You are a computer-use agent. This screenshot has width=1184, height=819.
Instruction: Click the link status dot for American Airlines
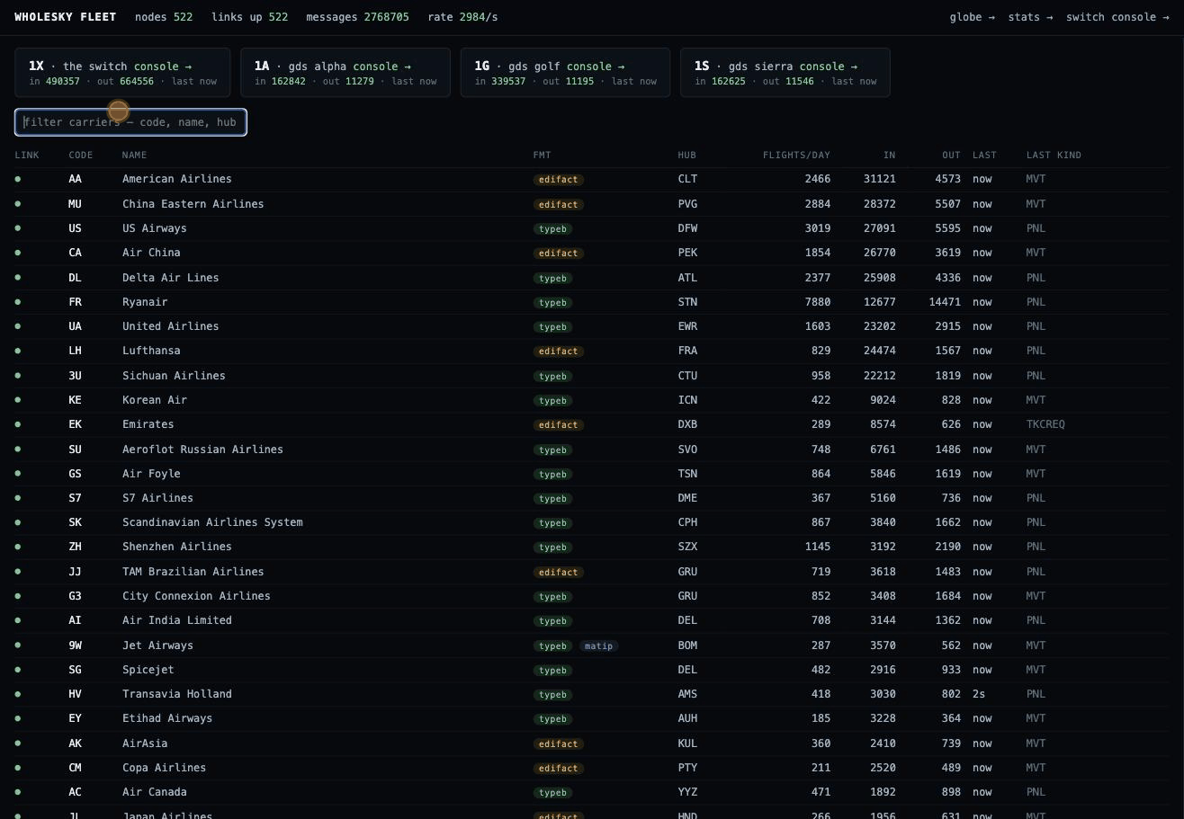click(18, 179)
